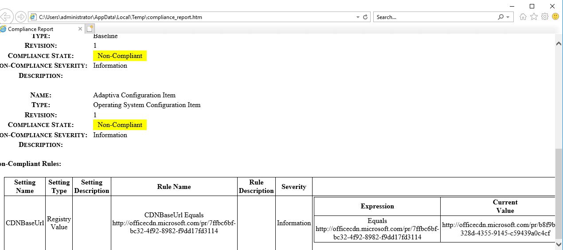Screen dimensions: 563x250
Task: Open Favorites star icon
Action: tap(534, 17)
